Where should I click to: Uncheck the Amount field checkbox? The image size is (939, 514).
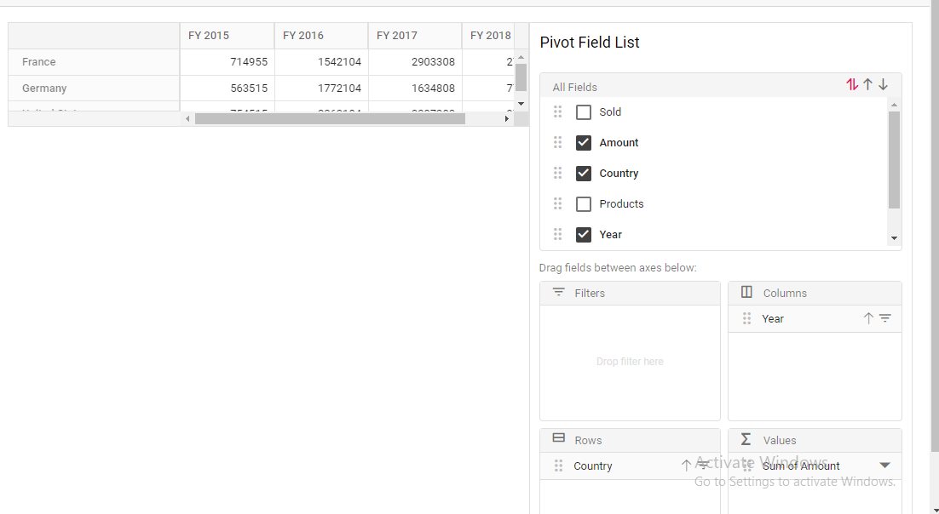coord(584,142)
